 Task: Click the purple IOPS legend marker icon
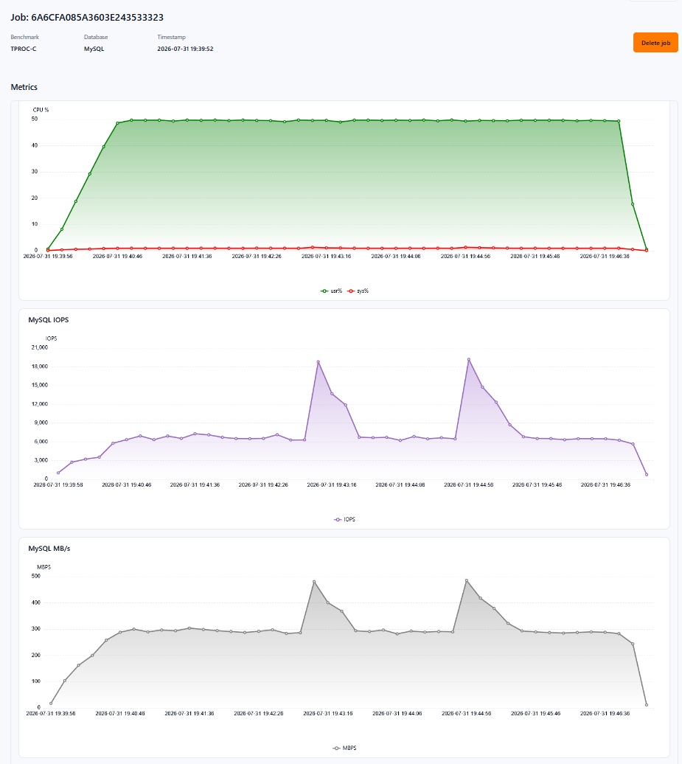[x=338, y=519]
